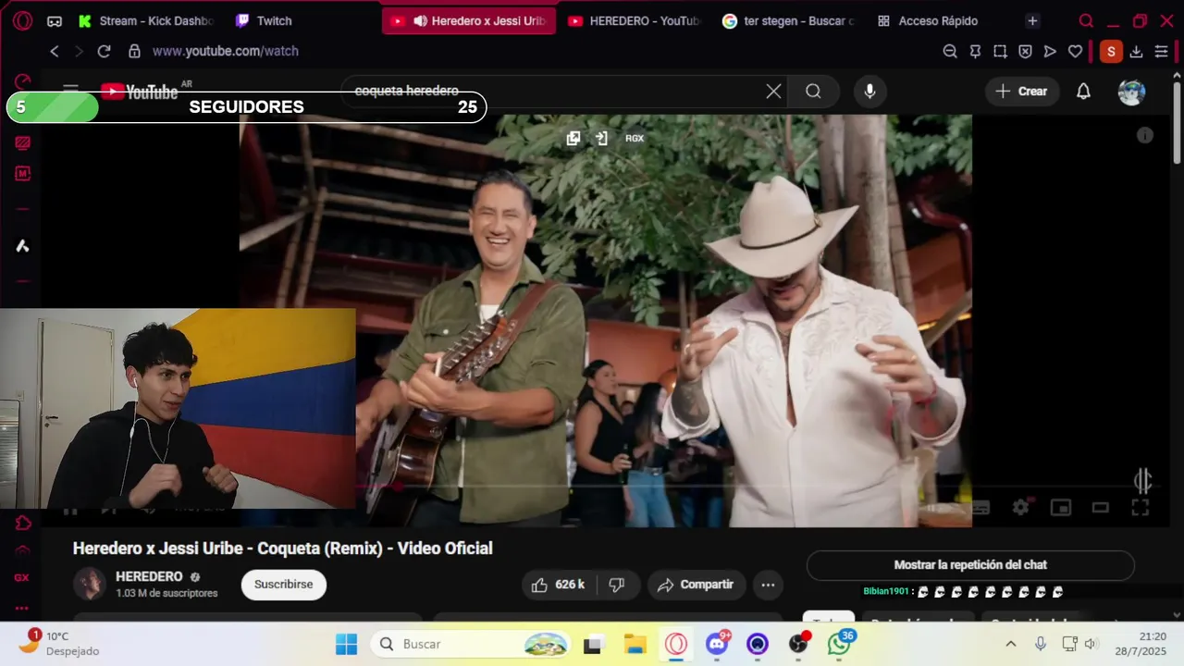Open the GX icon in the sidebar
Viewport: 1184px width, 666px height.
[x=22, y=577]
